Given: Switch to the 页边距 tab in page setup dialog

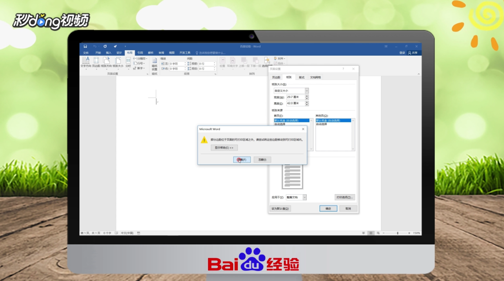Looking at the screenshot, I should (276, 78).
